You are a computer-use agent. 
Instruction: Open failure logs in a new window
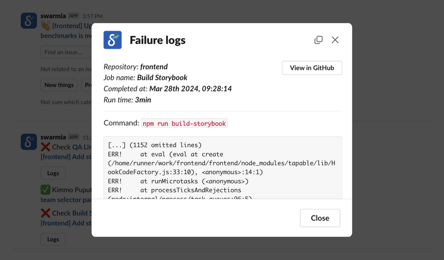tap(318, 40)
